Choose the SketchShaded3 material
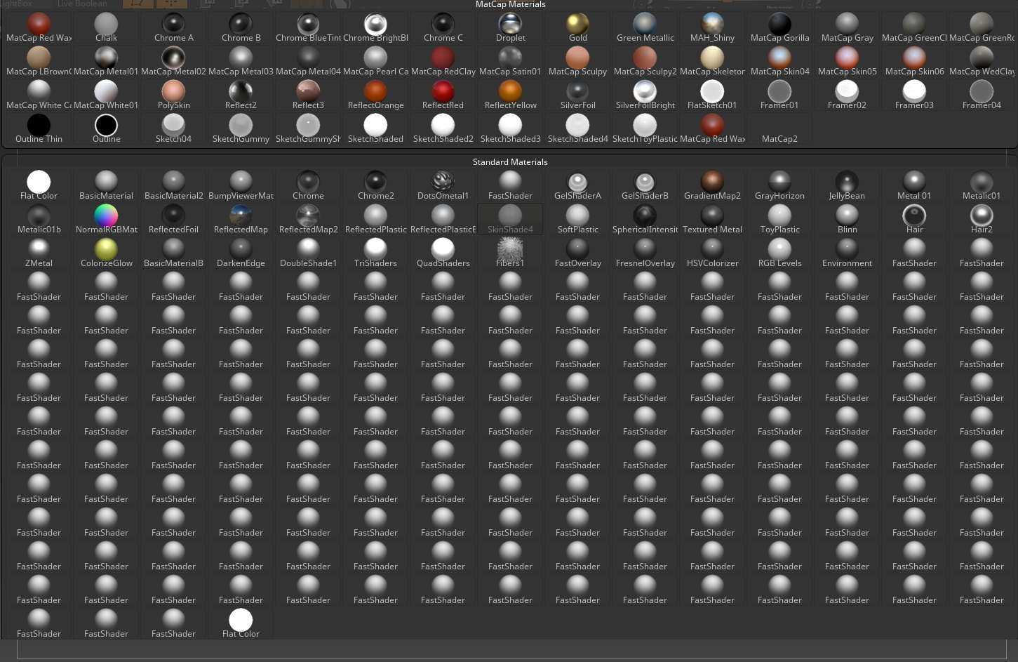This screenshot has width=1018, height=662. pos(510,128)
